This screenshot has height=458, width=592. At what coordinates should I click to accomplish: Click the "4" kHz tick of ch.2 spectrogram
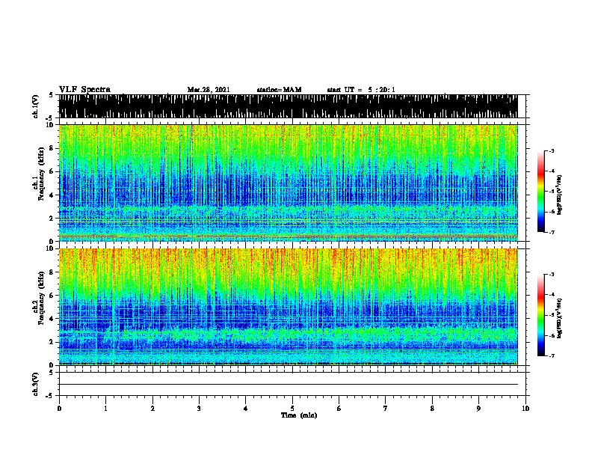[52, 319]
